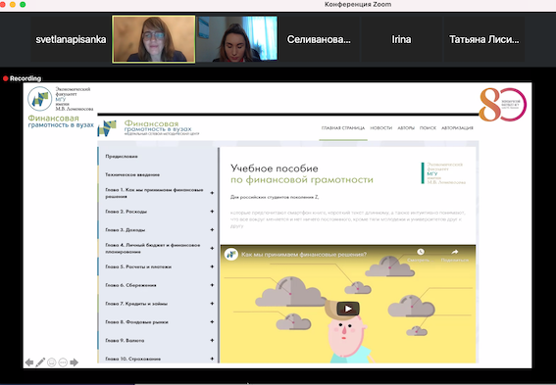Expand Глава 2. Расходы plus icon
This screenshot has width=556, height=385.
212,212
